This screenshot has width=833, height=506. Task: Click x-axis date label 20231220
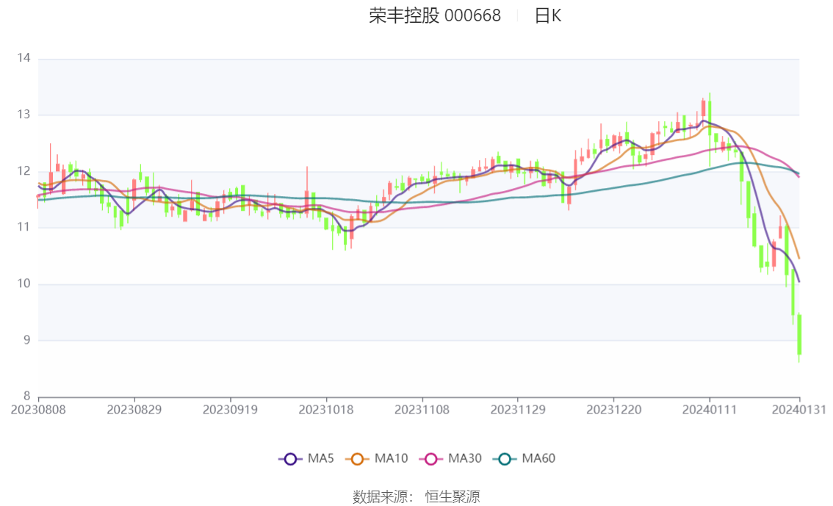pos(613,410)
